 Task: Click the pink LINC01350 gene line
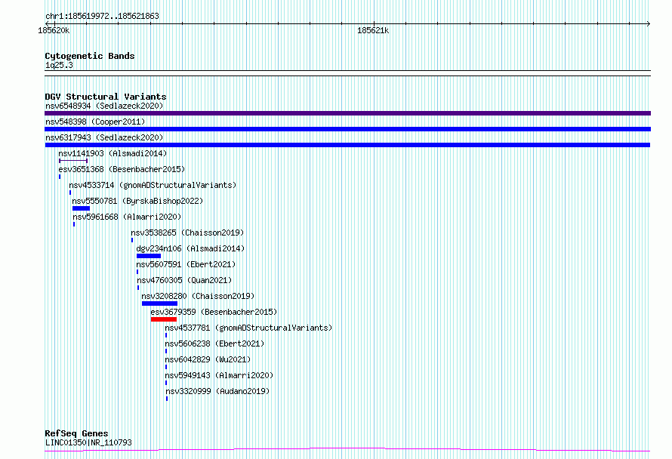click(x=347, y=450)
